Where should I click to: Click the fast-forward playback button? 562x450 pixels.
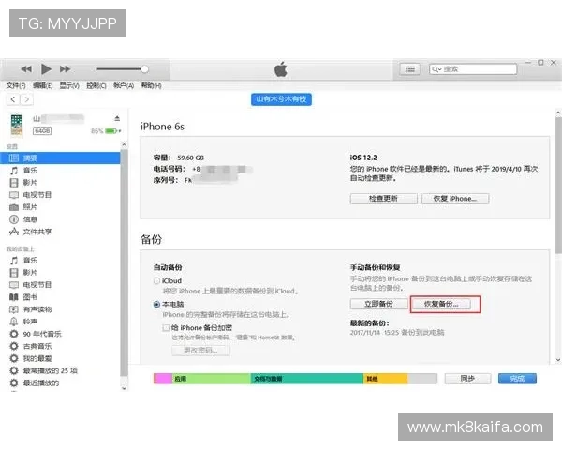pyautogui.click(x=65, y=68)
